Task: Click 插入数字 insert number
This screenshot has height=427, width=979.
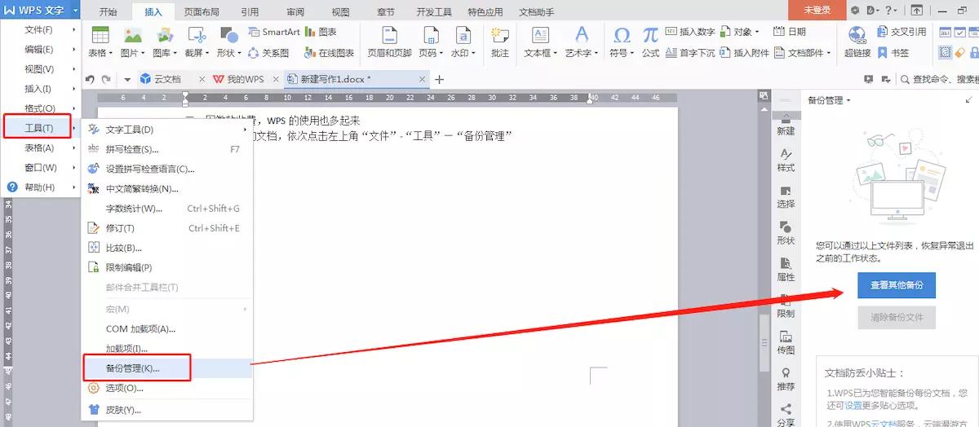Action: pos(690,32)
